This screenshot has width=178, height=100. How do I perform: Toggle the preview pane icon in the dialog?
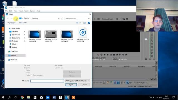pyautogui.click(x=84, y=23)
